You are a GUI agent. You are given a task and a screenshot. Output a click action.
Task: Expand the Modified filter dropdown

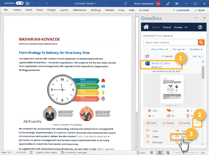(x=196, y=49)
